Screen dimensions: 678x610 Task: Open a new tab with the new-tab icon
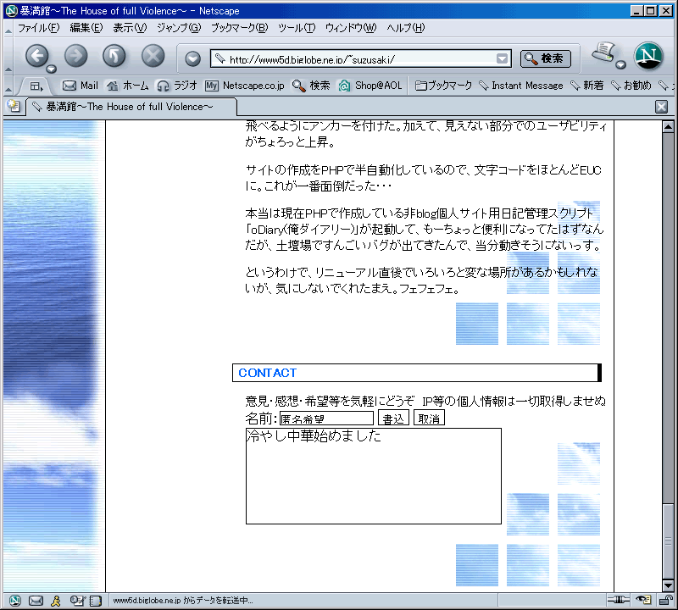click(14, 106)
